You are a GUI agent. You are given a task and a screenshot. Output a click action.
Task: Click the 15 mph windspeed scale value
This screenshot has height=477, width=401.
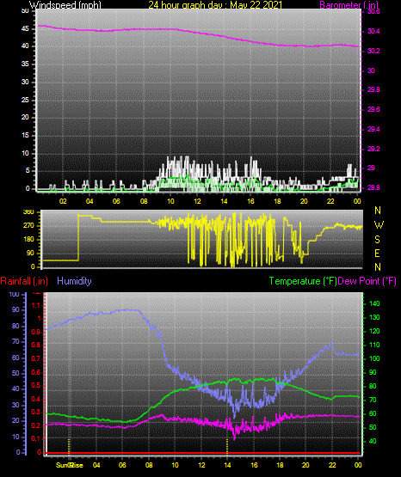(x=25, y=136)
